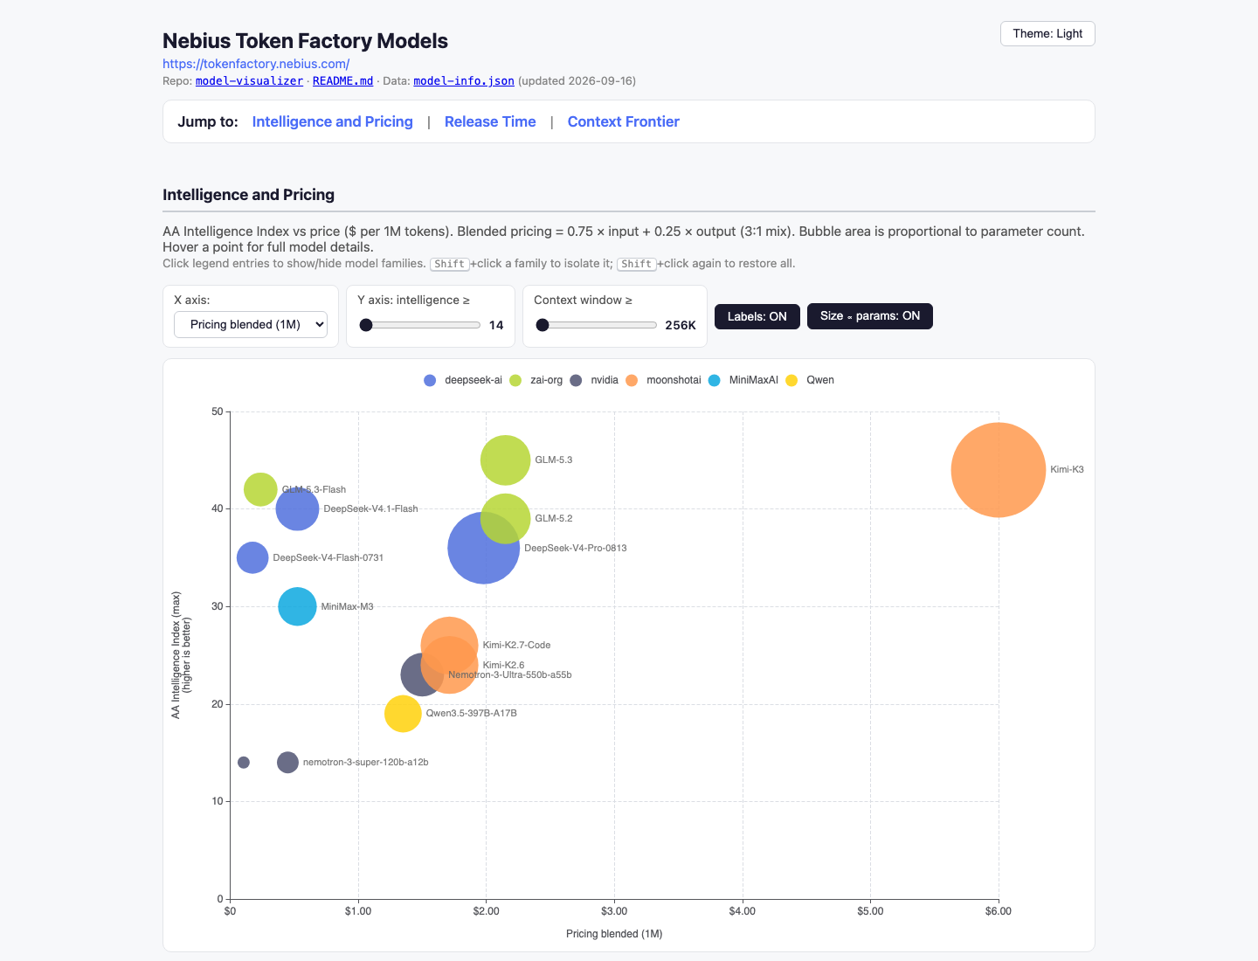
Task: Jump to Release Time section
Action: (x=490, y=121)
